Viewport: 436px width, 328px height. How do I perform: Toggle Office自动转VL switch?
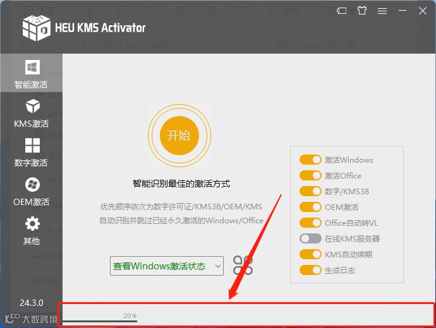click(310, 223)
